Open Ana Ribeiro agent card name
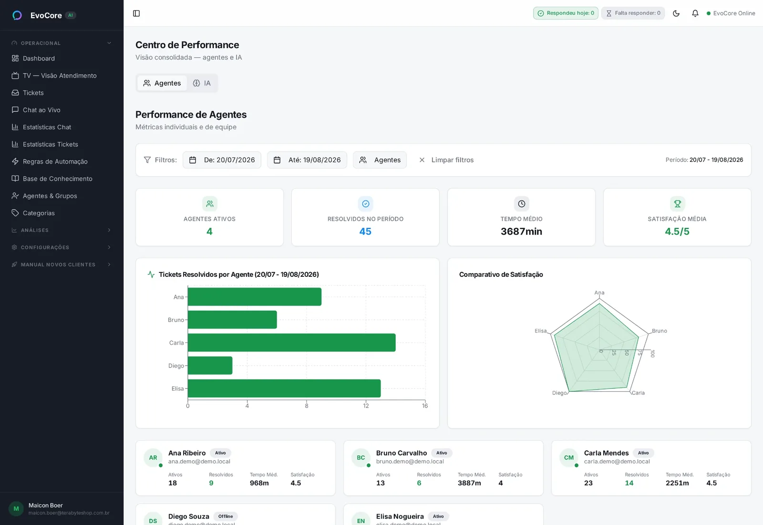Screen dimensions: 763x525 tap(187, 453)
